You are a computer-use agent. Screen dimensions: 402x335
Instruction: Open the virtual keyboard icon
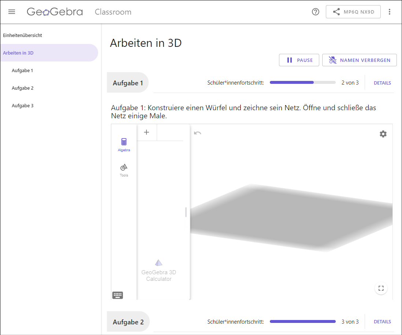tap(118, 295)
